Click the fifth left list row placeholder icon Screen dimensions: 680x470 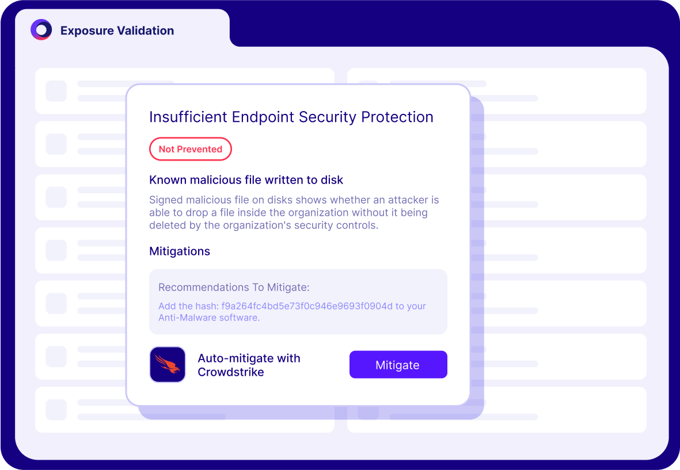(56, 304)
